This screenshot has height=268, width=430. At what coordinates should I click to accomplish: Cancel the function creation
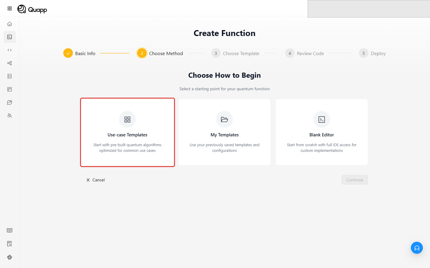tap(96, 180)
